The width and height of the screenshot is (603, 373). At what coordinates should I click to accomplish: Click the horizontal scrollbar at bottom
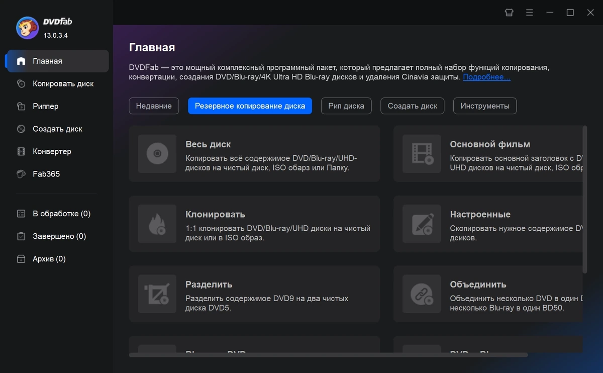(329, 355)
